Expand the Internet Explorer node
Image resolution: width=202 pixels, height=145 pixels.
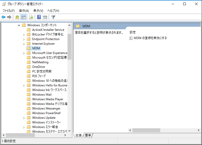click(x=24, y=44)
